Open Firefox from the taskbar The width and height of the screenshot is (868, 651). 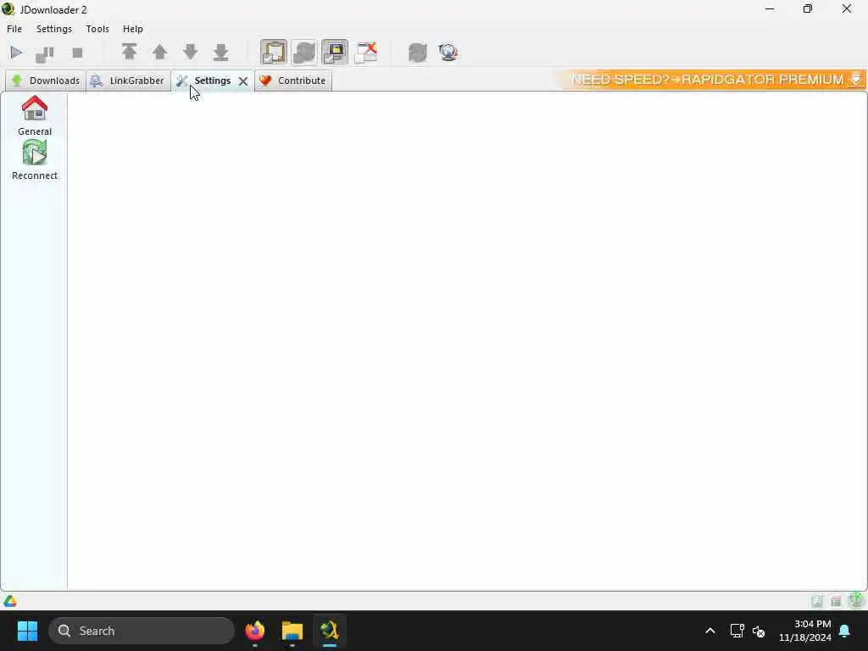point(255,631)
